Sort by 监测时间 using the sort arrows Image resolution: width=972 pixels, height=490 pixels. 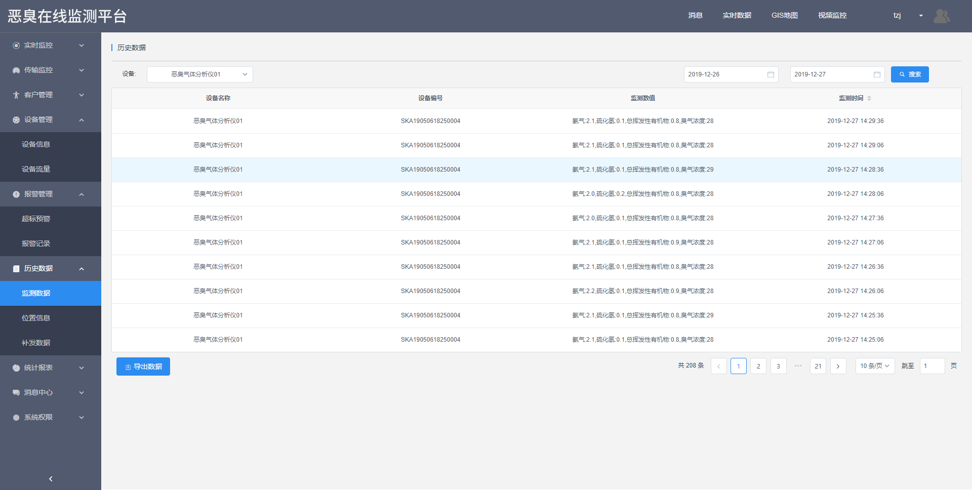tap(869, 98)
